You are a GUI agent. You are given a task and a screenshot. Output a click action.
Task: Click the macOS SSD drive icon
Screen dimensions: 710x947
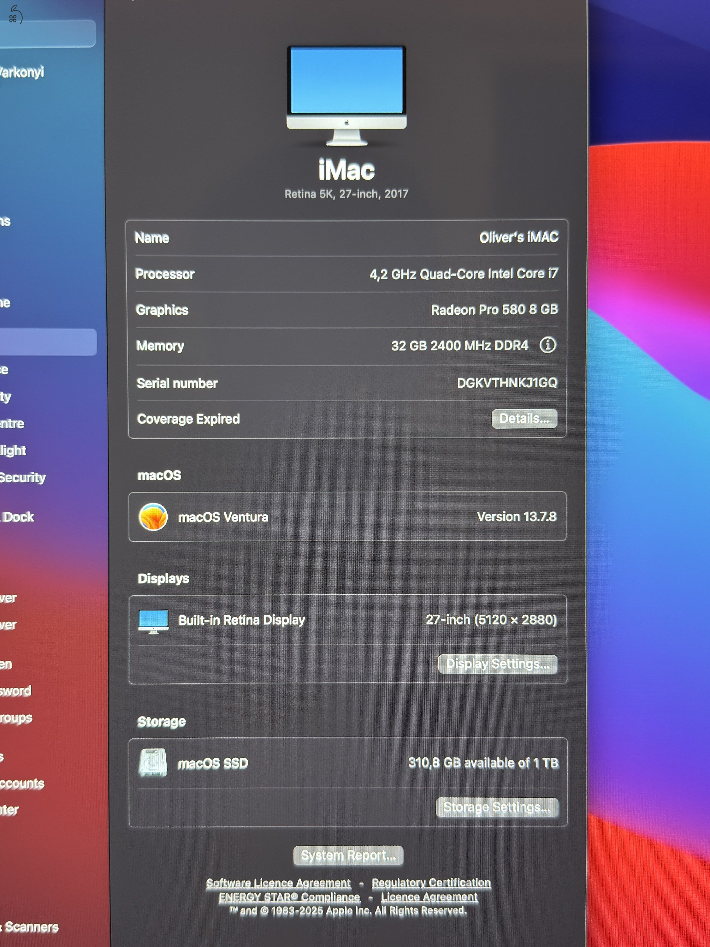[x=153, y=762]
